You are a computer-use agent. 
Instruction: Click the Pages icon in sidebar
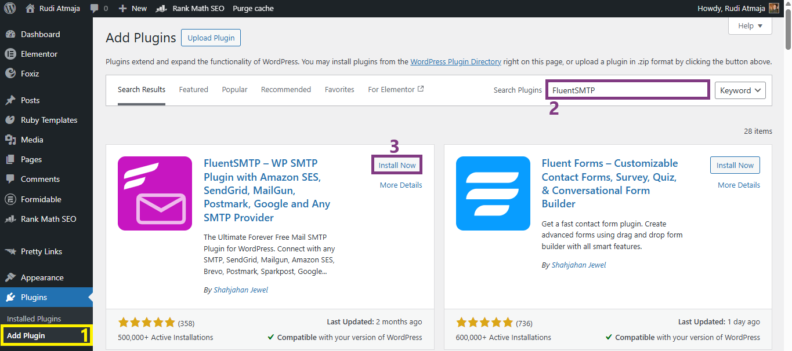click(x=10, y=159)
